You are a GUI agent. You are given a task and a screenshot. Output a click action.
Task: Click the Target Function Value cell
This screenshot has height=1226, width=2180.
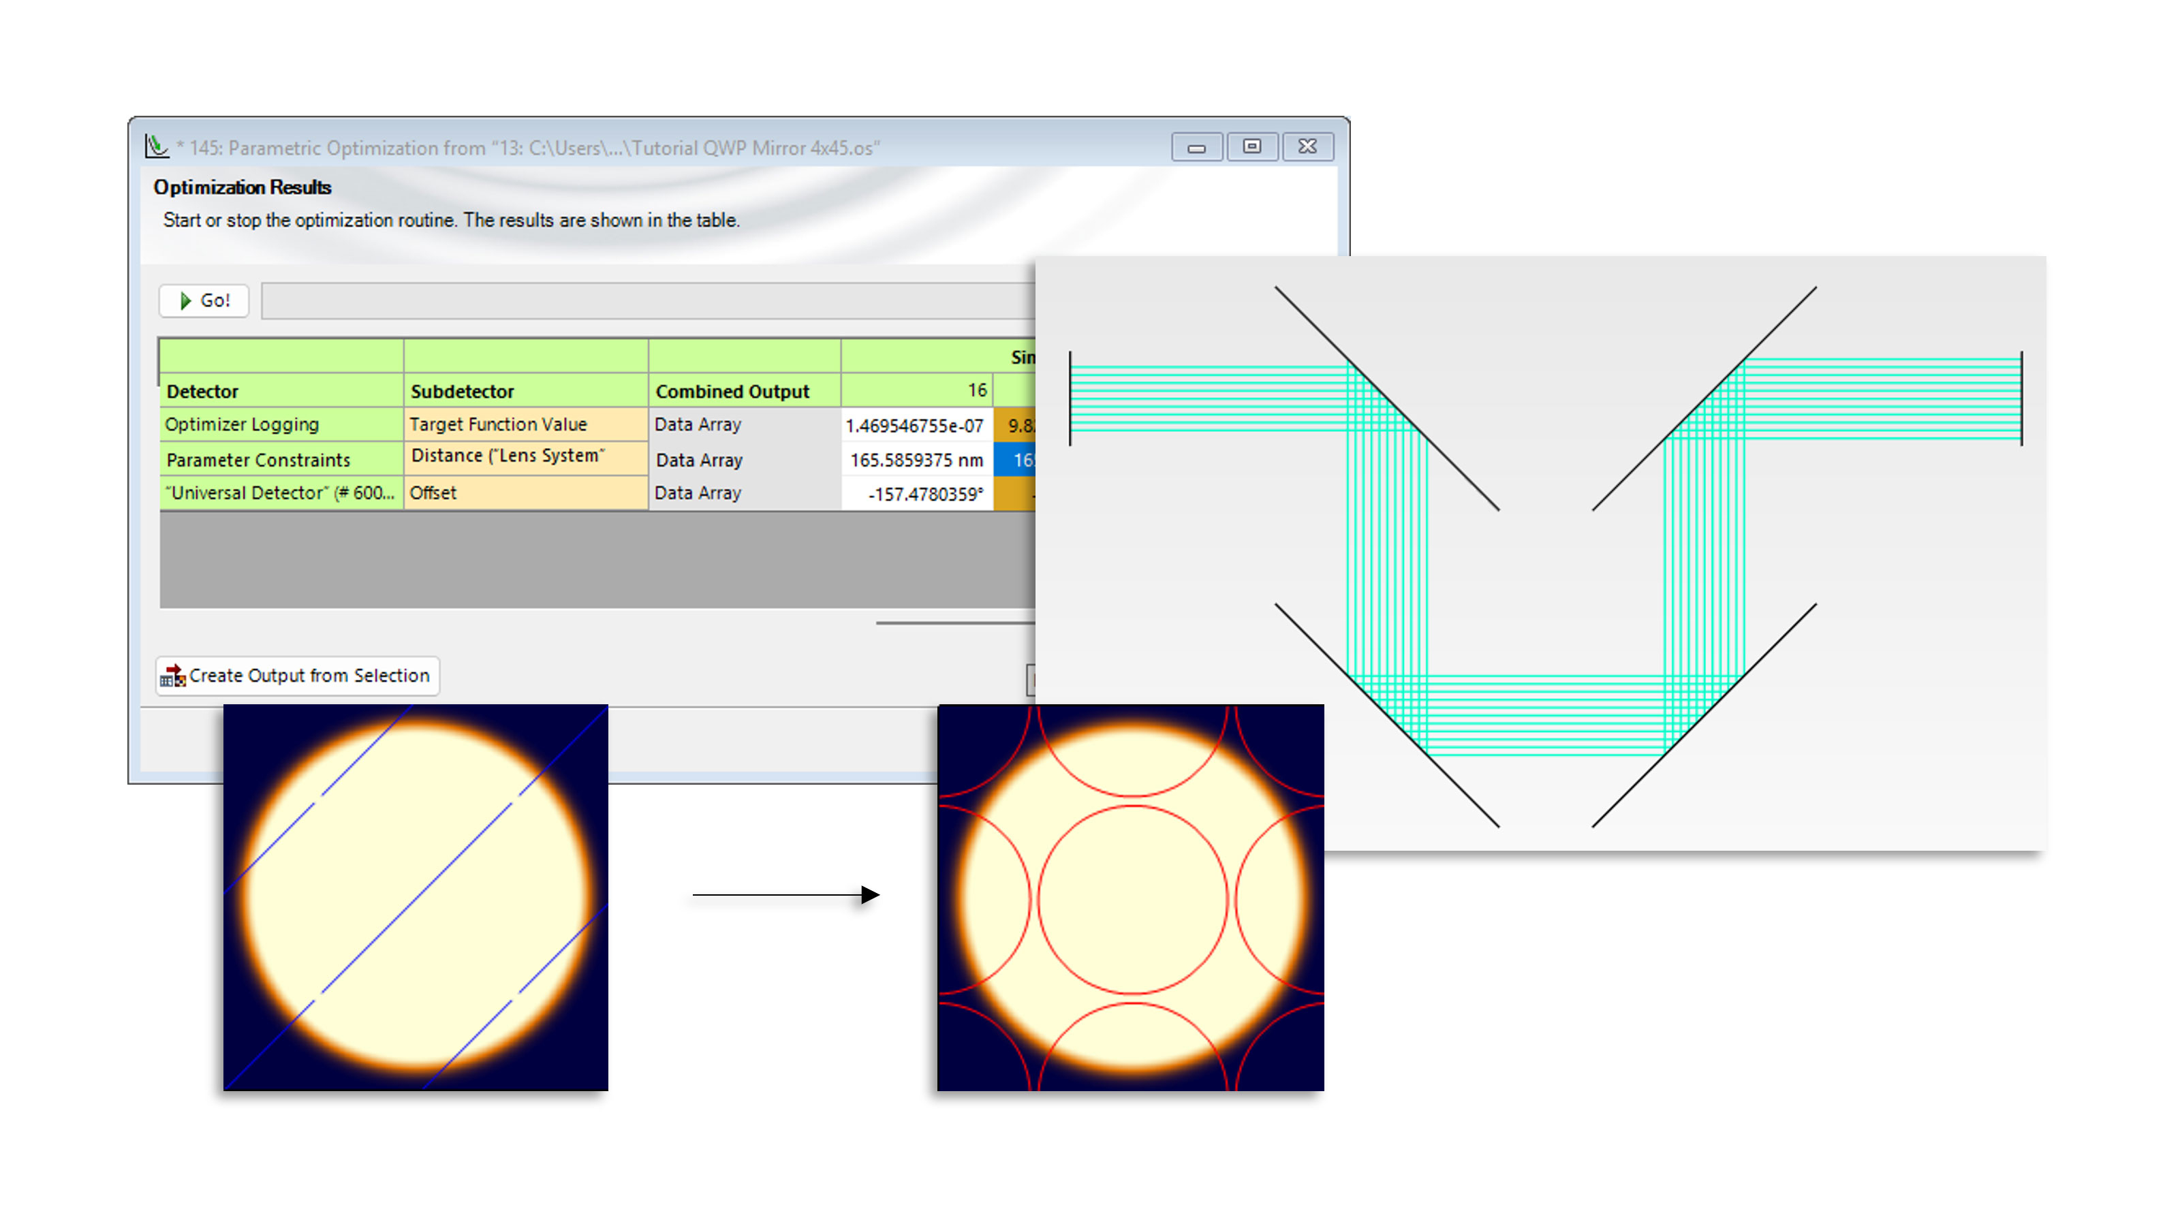coord(525,425)
